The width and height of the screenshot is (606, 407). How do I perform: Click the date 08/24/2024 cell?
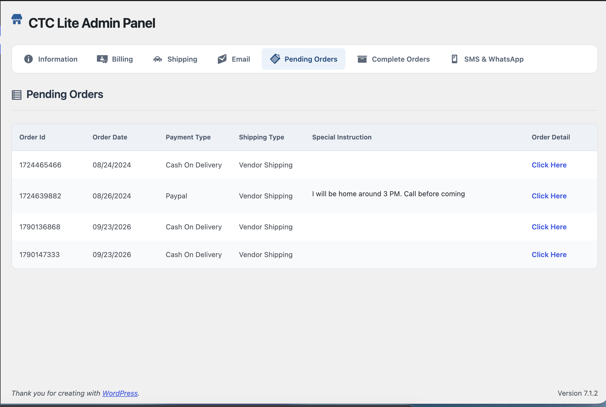(112, 165)
